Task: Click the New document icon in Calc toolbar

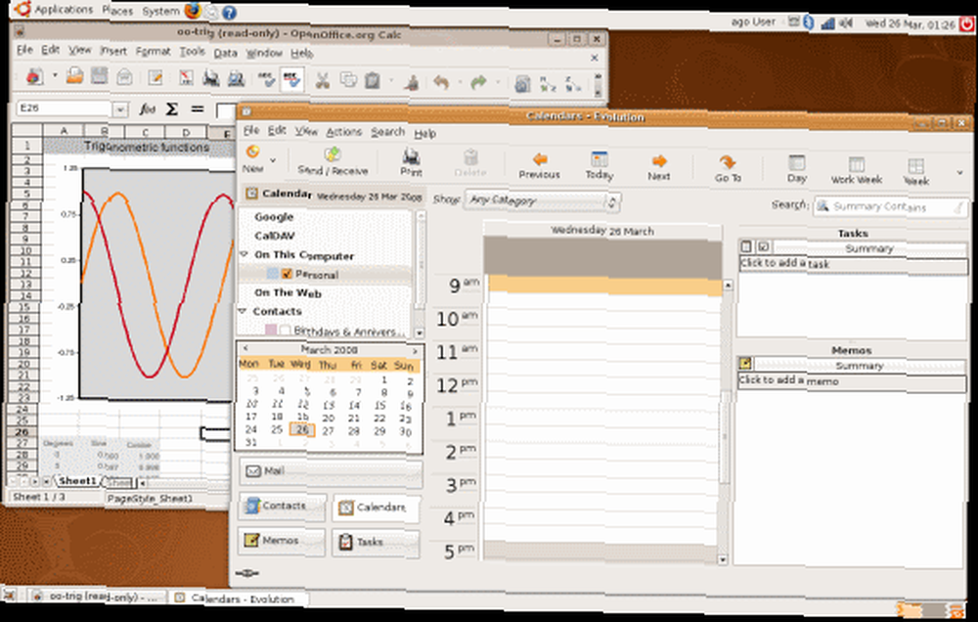Action: 34,78
